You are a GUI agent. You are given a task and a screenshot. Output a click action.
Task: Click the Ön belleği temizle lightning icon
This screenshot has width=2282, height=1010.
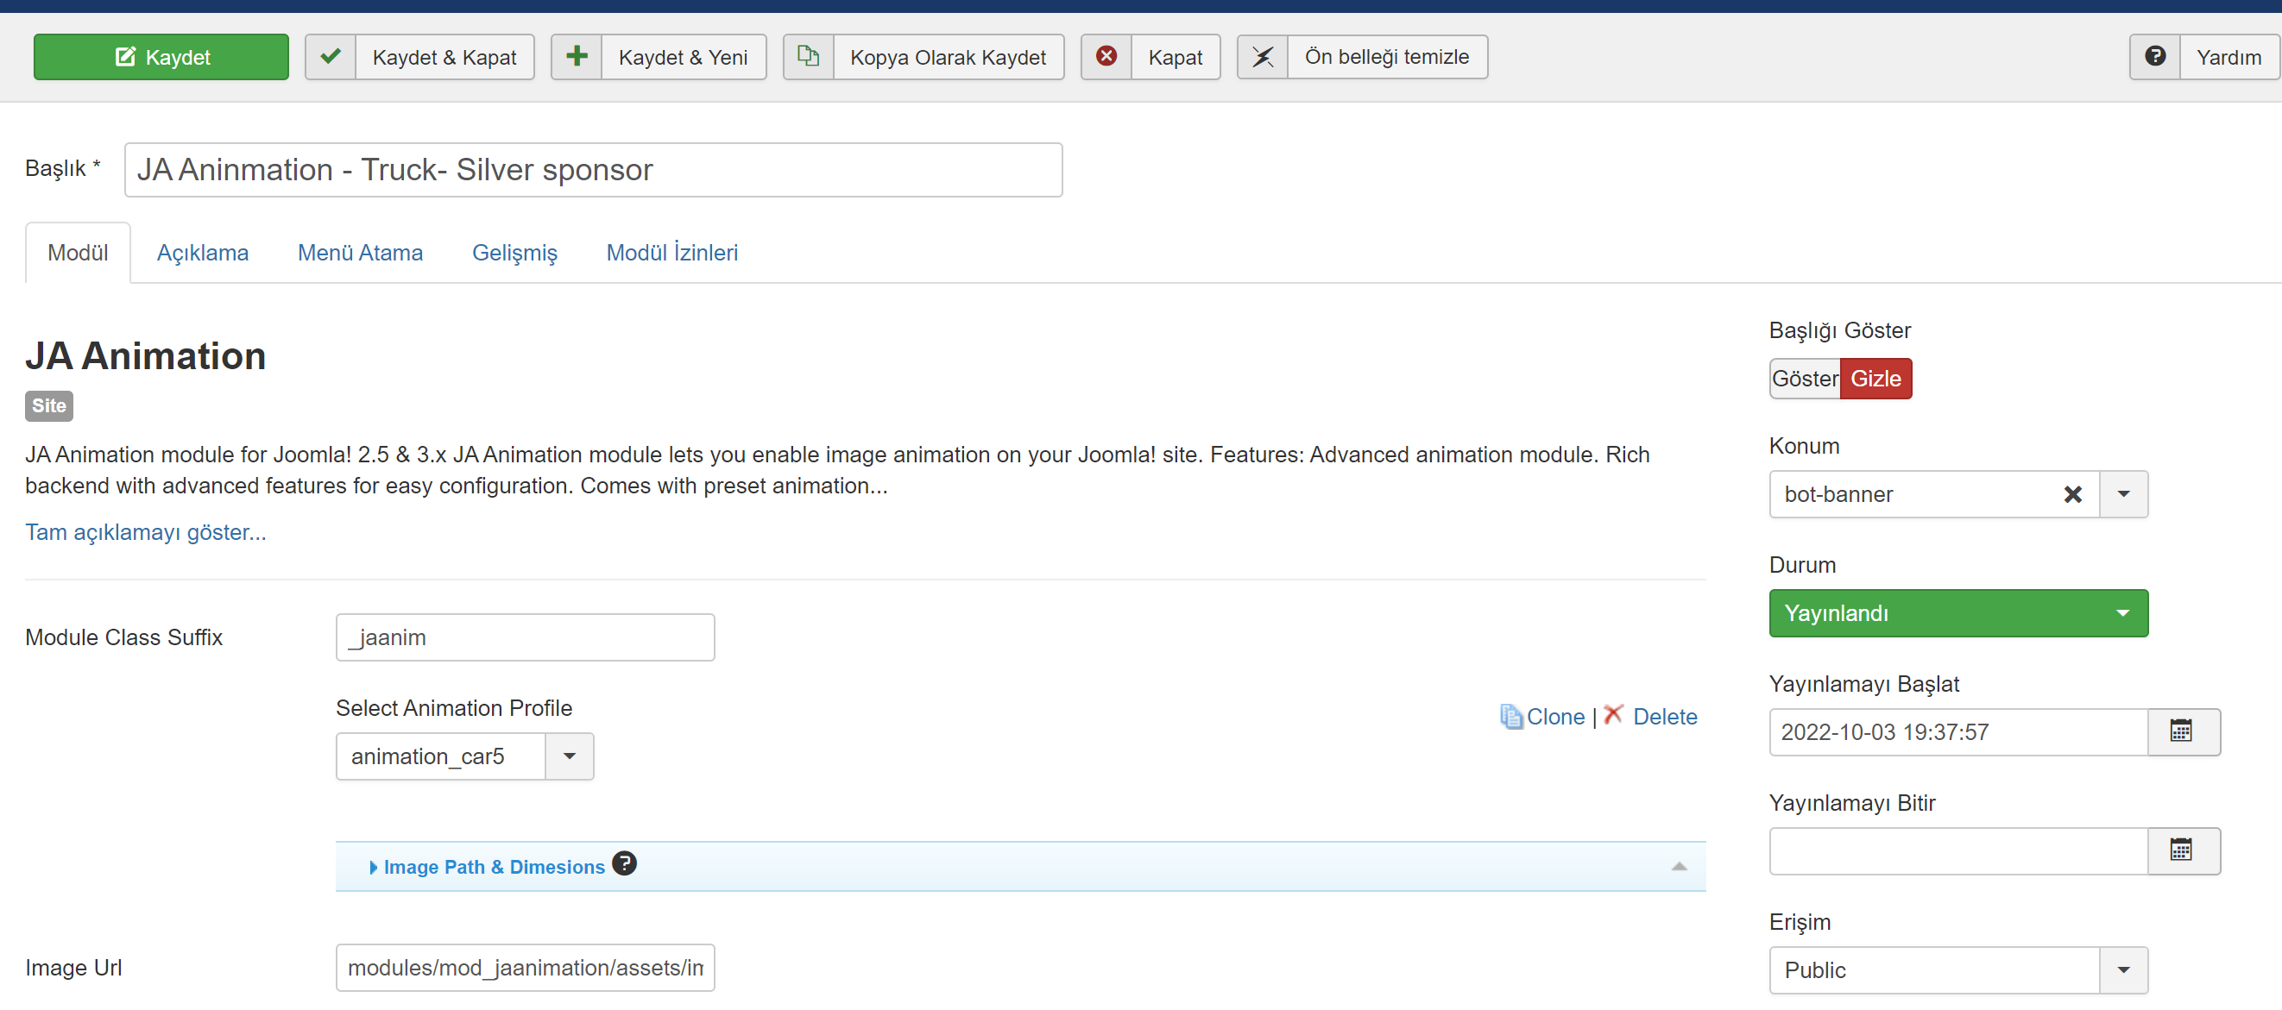pyautogui.click(x=1263, y=57)
